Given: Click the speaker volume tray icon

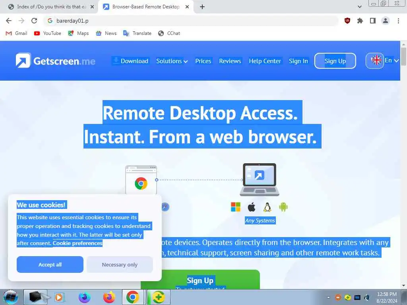Looking at the screenshot, I should (x=367, y=297).
